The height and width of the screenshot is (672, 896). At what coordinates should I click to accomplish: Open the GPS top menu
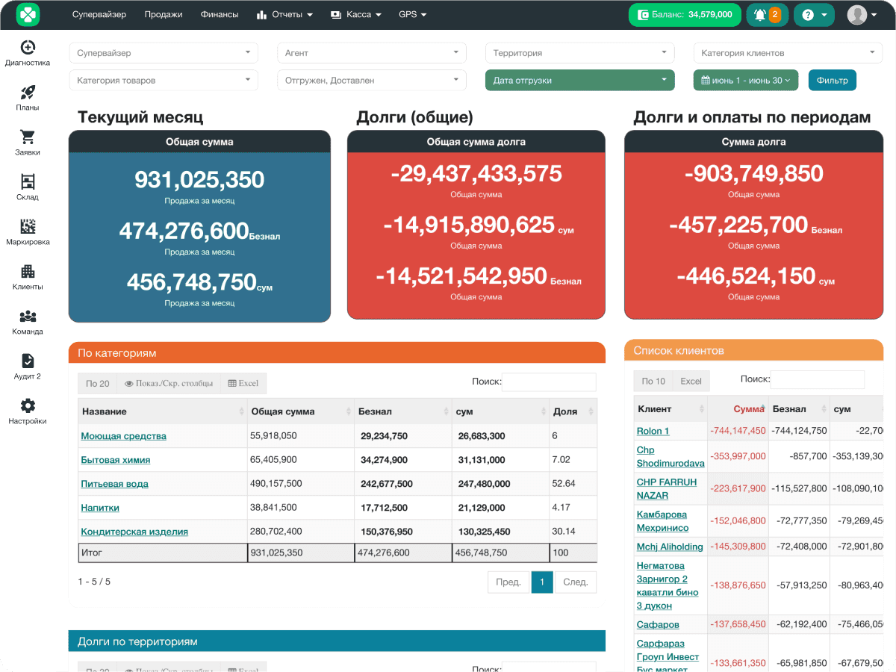pos(413,14)
